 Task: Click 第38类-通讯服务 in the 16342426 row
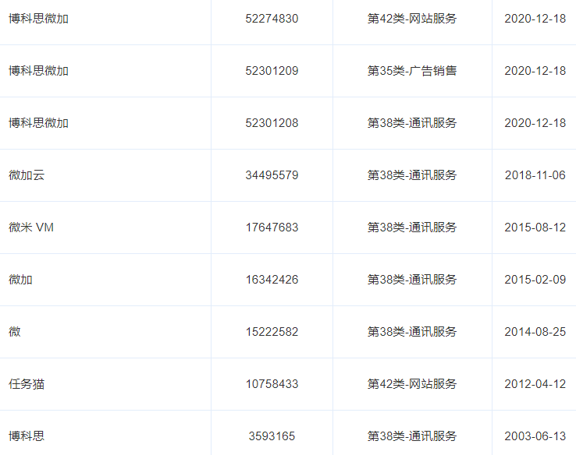click(x=412, y=280)
